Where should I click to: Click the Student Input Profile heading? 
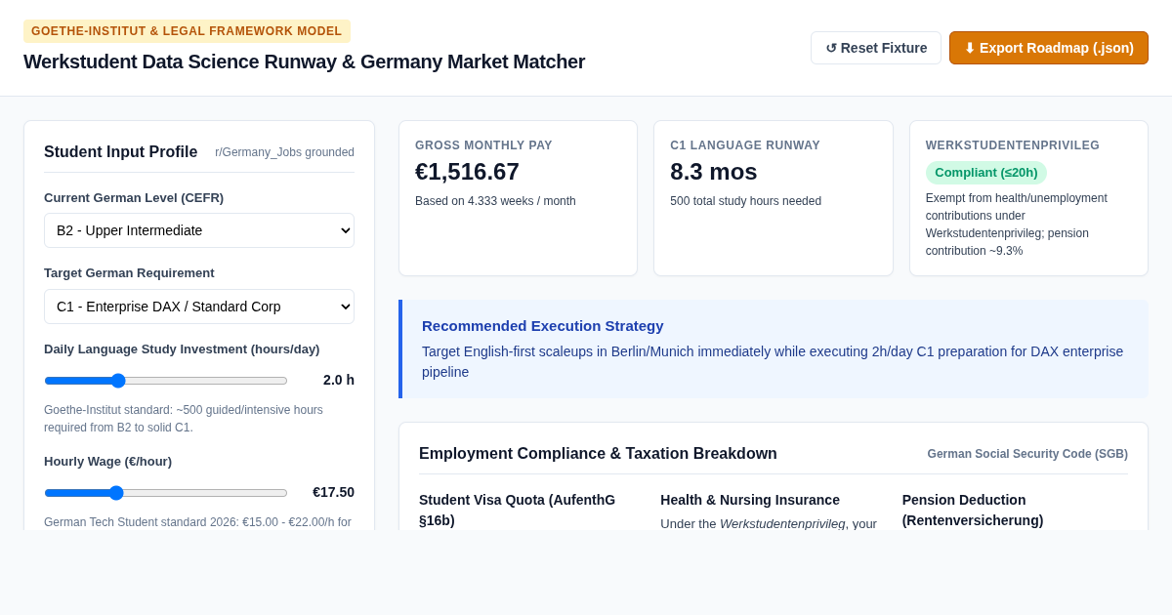pyautogui.click(x=120, y=152)
